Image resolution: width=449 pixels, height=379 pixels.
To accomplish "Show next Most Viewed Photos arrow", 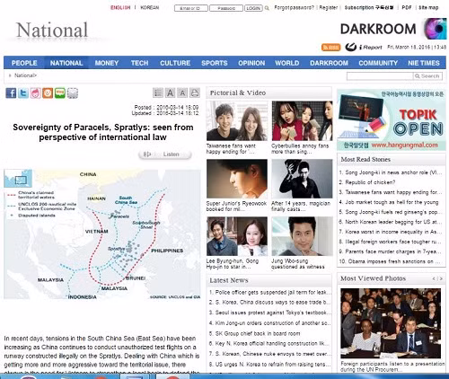I will [441, 278].
